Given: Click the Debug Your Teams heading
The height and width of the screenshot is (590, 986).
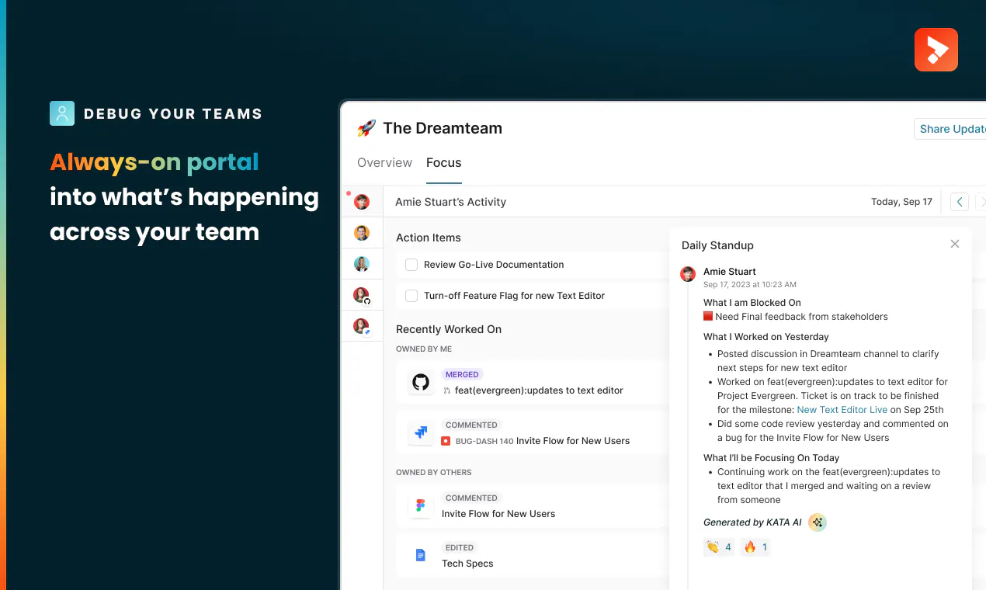Looking at the screenshot, I should [x=173, y=113].
